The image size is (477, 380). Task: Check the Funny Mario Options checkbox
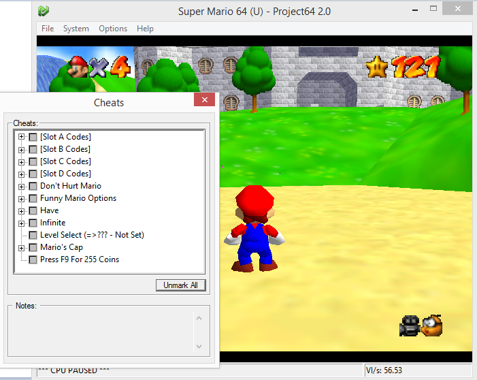tap(33, 198)
